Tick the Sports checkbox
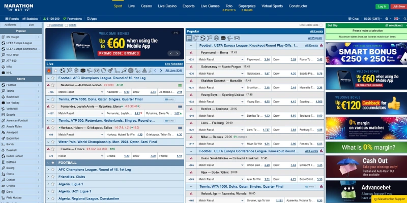The width and height of the screenshot is (407, 203). [66, 25]
